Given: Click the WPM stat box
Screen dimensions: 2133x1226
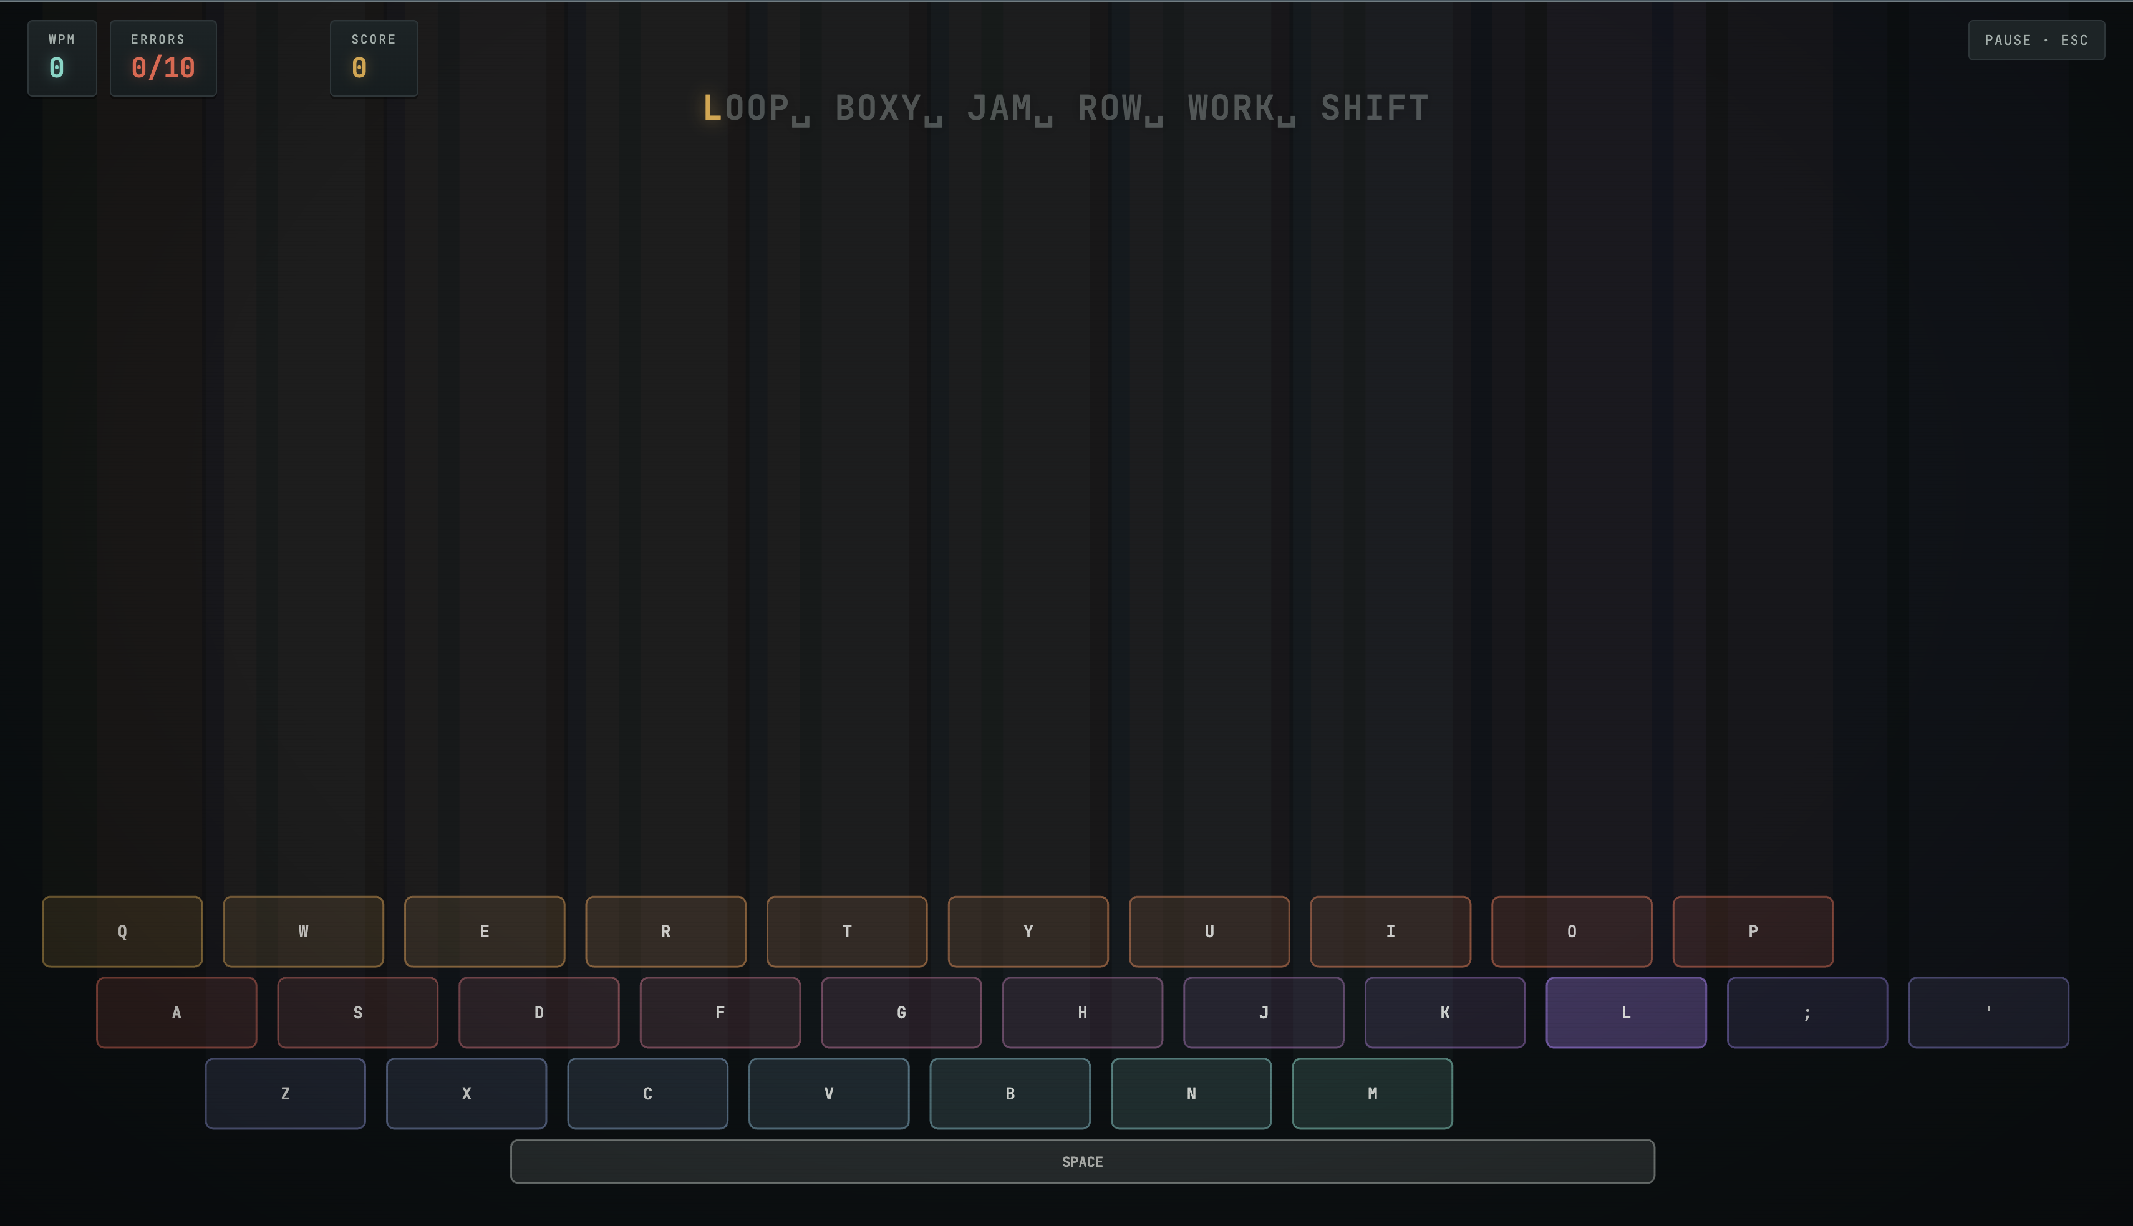Looking at the screenshot, I should pyautogui.click(x=62, y=58).
